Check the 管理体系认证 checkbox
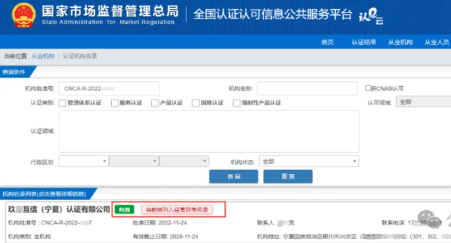 (x=63, y=103)
